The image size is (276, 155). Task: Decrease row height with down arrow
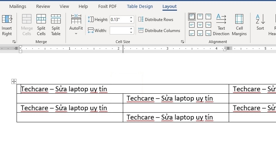click(131, 21)
